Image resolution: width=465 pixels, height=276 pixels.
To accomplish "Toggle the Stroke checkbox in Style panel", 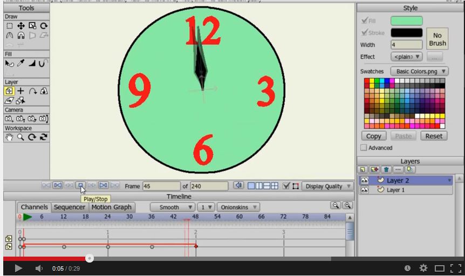I will tap(365, 32).
